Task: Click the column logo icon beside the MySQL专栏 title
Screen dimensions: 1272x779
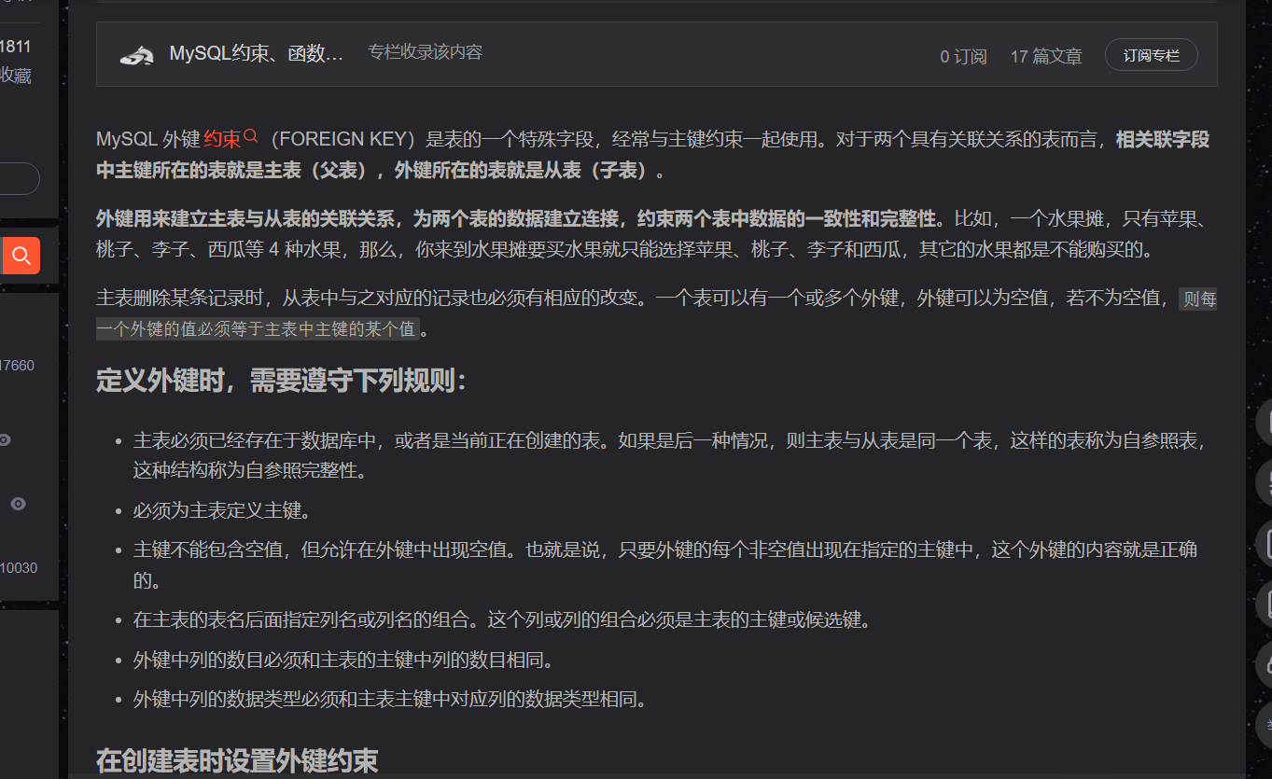Action: point(136,55)
